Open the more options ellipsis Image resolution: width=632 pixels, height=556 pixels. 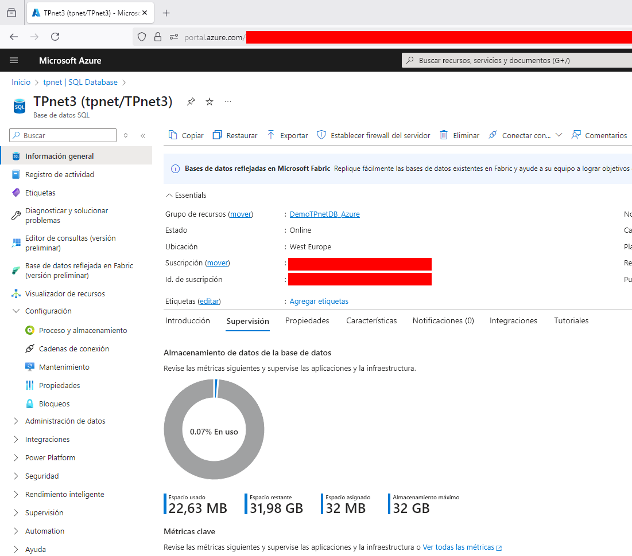click(x=228, y=101)
